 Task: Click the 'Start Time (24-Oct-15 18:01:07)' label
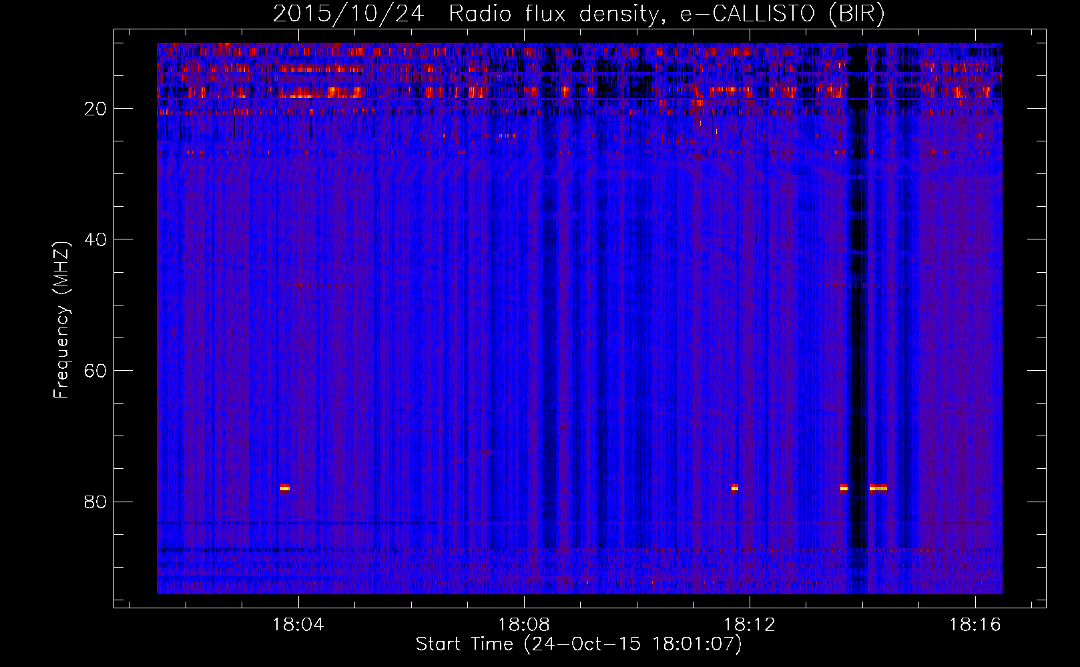pos(579,644)
